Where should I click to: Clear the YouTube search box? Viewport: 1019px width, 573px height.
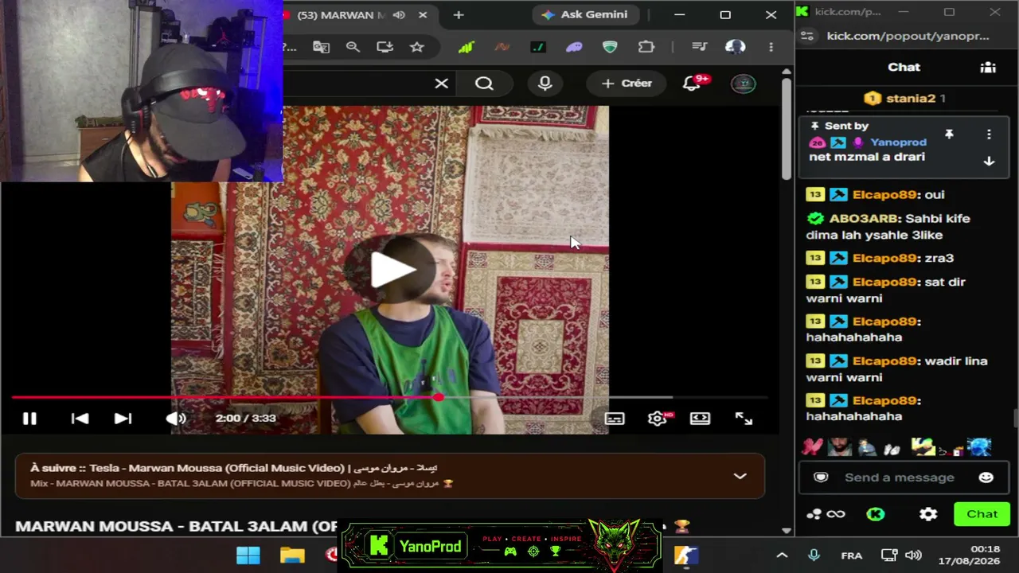coord(441,84)
